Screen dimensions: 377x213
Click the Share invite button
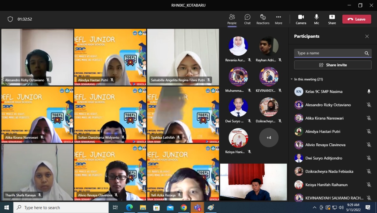click(x=333, y=65)
